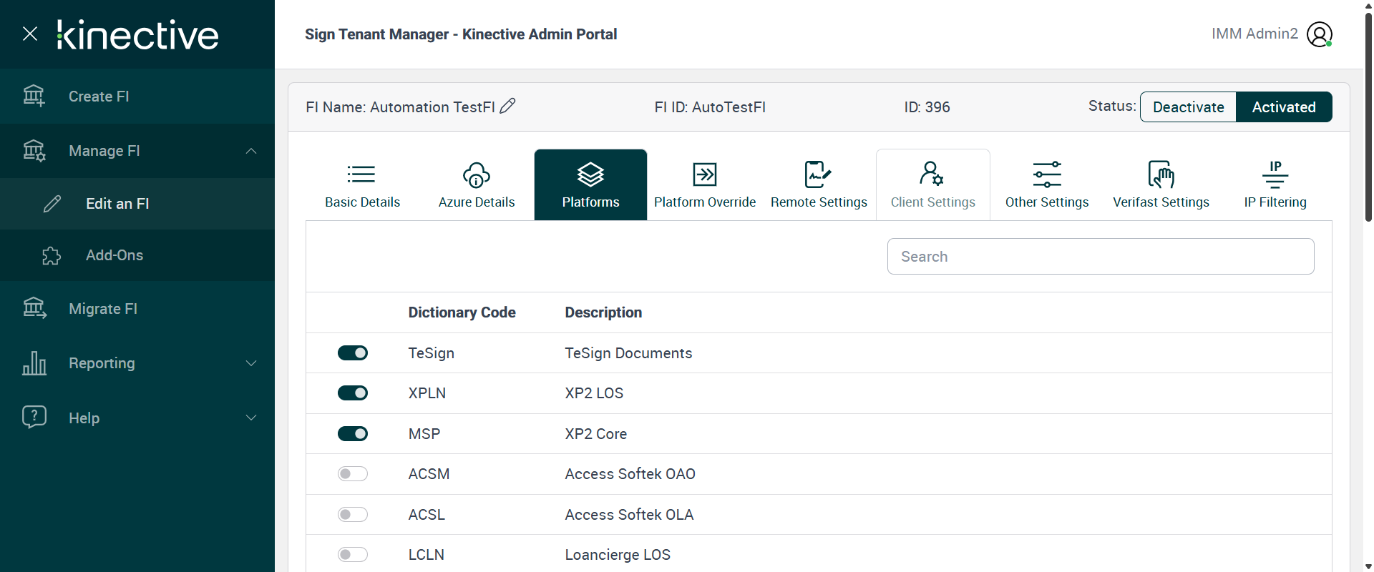
Task: Open the user profile avatar icon
Action: pyautogui.click(x=1319, y=34)
